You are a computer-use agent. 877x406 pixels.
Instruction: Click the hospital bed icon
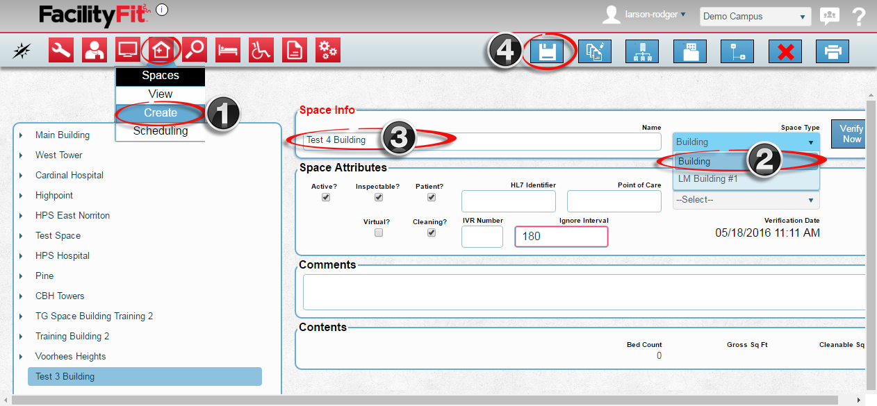228,50
